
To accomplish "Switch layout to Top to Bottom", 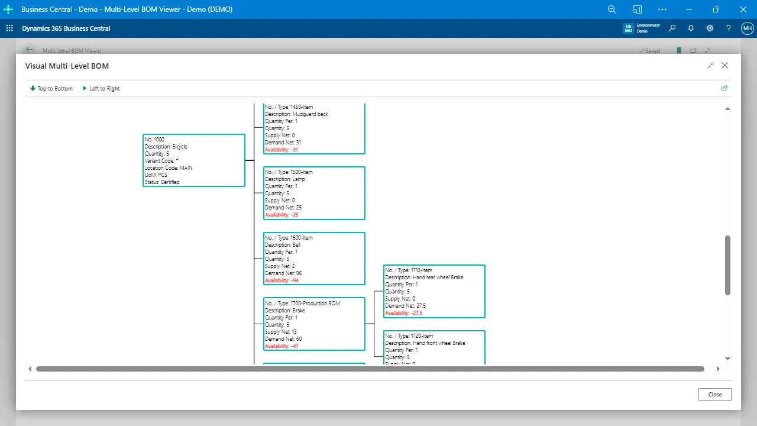I will (x=51, y=89).
